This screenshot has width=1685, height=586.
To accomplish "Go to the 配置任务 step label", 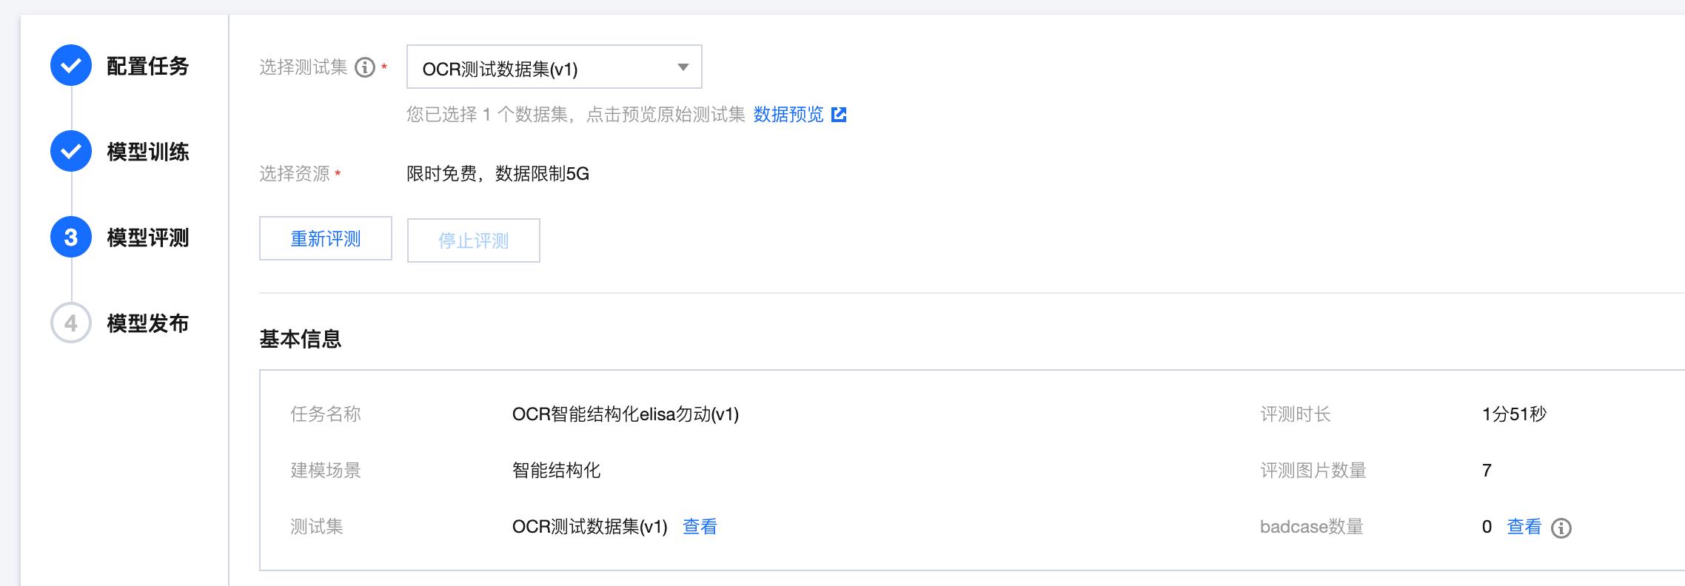I will coord(148,66).
